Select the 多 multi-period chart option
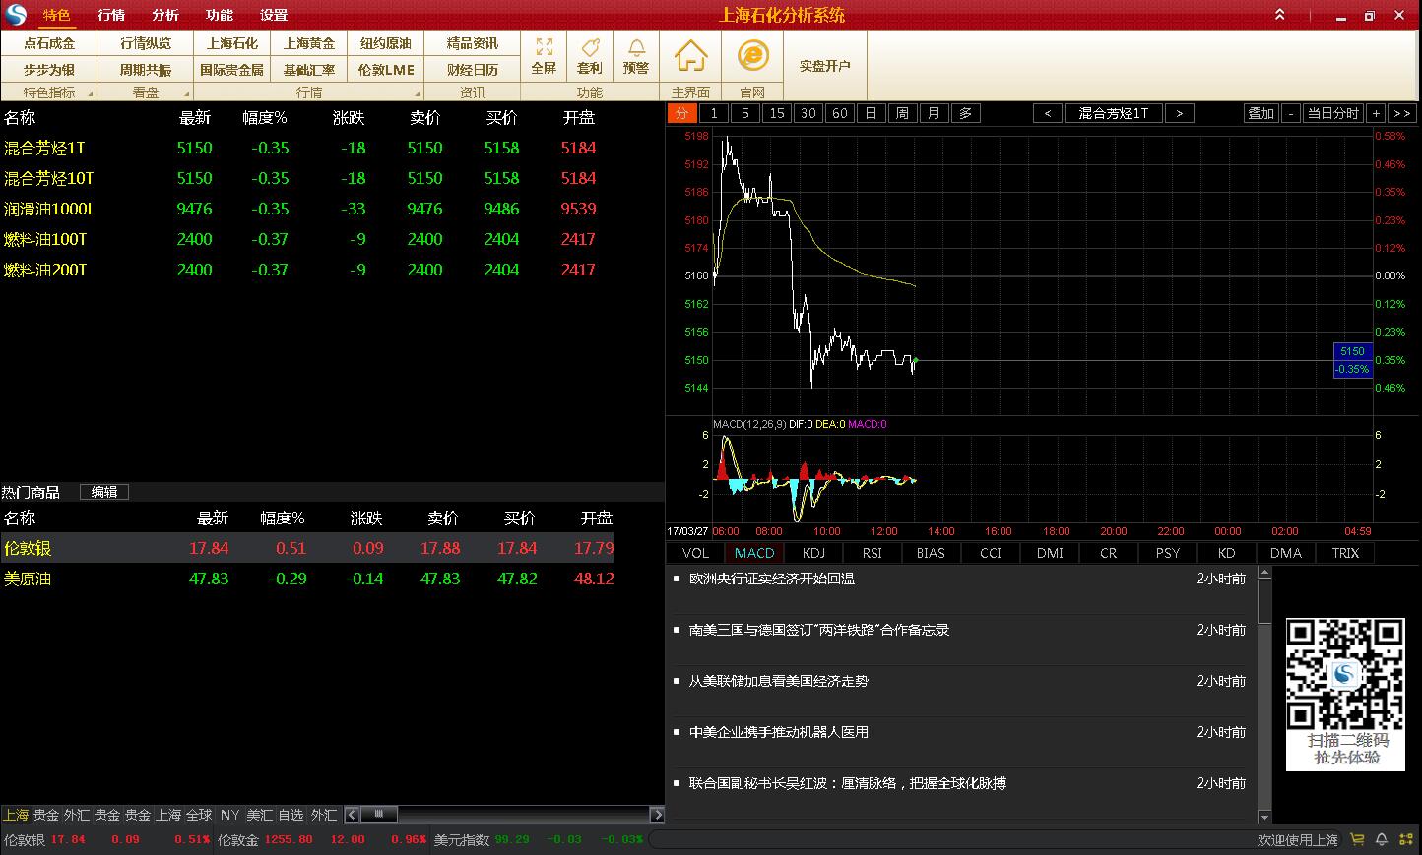 point(966,113)
